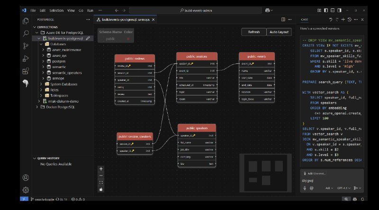Open the PostgreSQL elephant view
The image size is (379, 210).
click(x=26, y=83)
